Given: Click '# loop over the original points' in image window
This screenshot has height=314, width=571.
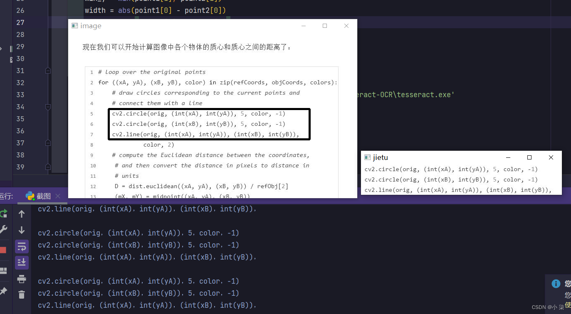Looking at the screenshot, I should pyautogui.click(x=152, y=72).
